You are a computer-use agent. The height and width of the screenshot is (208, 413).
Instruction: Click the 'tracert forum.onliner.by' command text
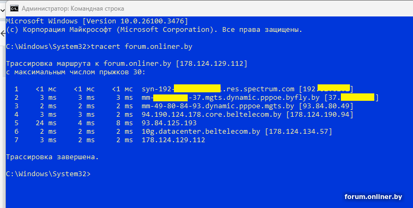click(142, 47)
